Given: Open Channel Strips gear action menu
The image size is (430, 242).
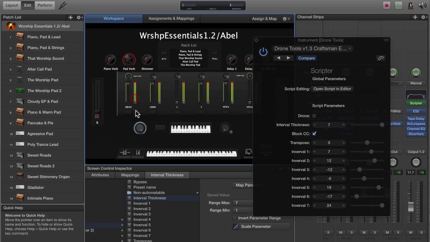Looking at the screenshot, I should 424,17.
